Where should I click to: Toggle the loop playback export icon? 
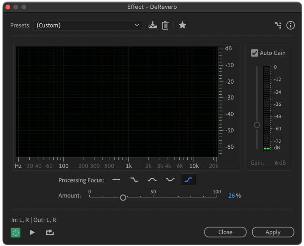tap(50, 232)
